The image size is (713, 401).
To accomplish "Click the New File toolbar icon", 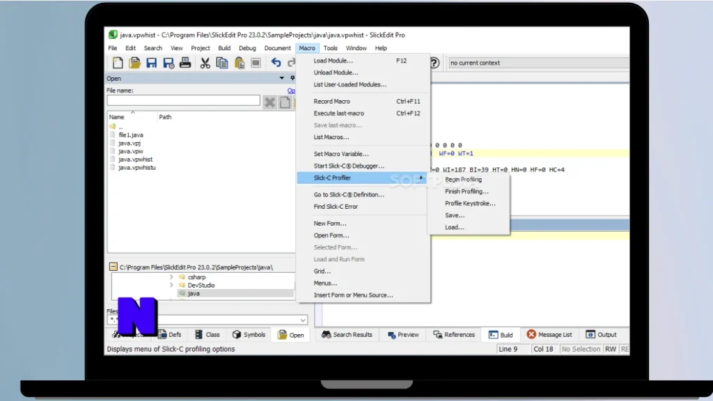I will pos(117,63).
